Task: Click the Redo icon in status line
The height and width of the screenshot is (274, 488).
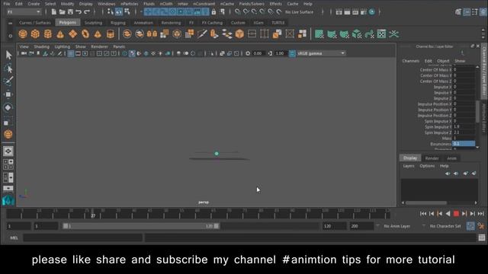Action: (87, 12)
